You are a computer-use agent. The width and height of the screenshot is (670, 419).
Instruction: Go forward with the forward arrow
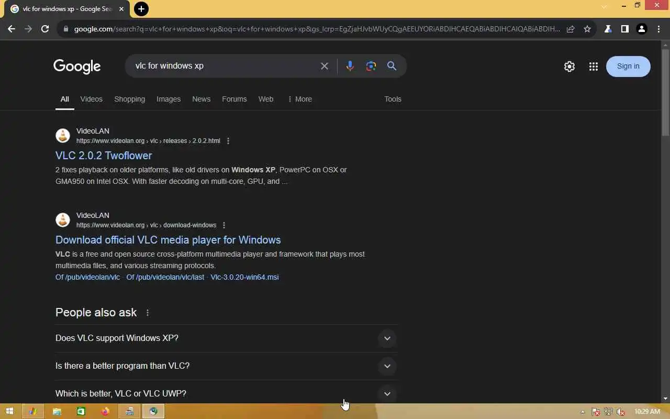pos(28,29)
